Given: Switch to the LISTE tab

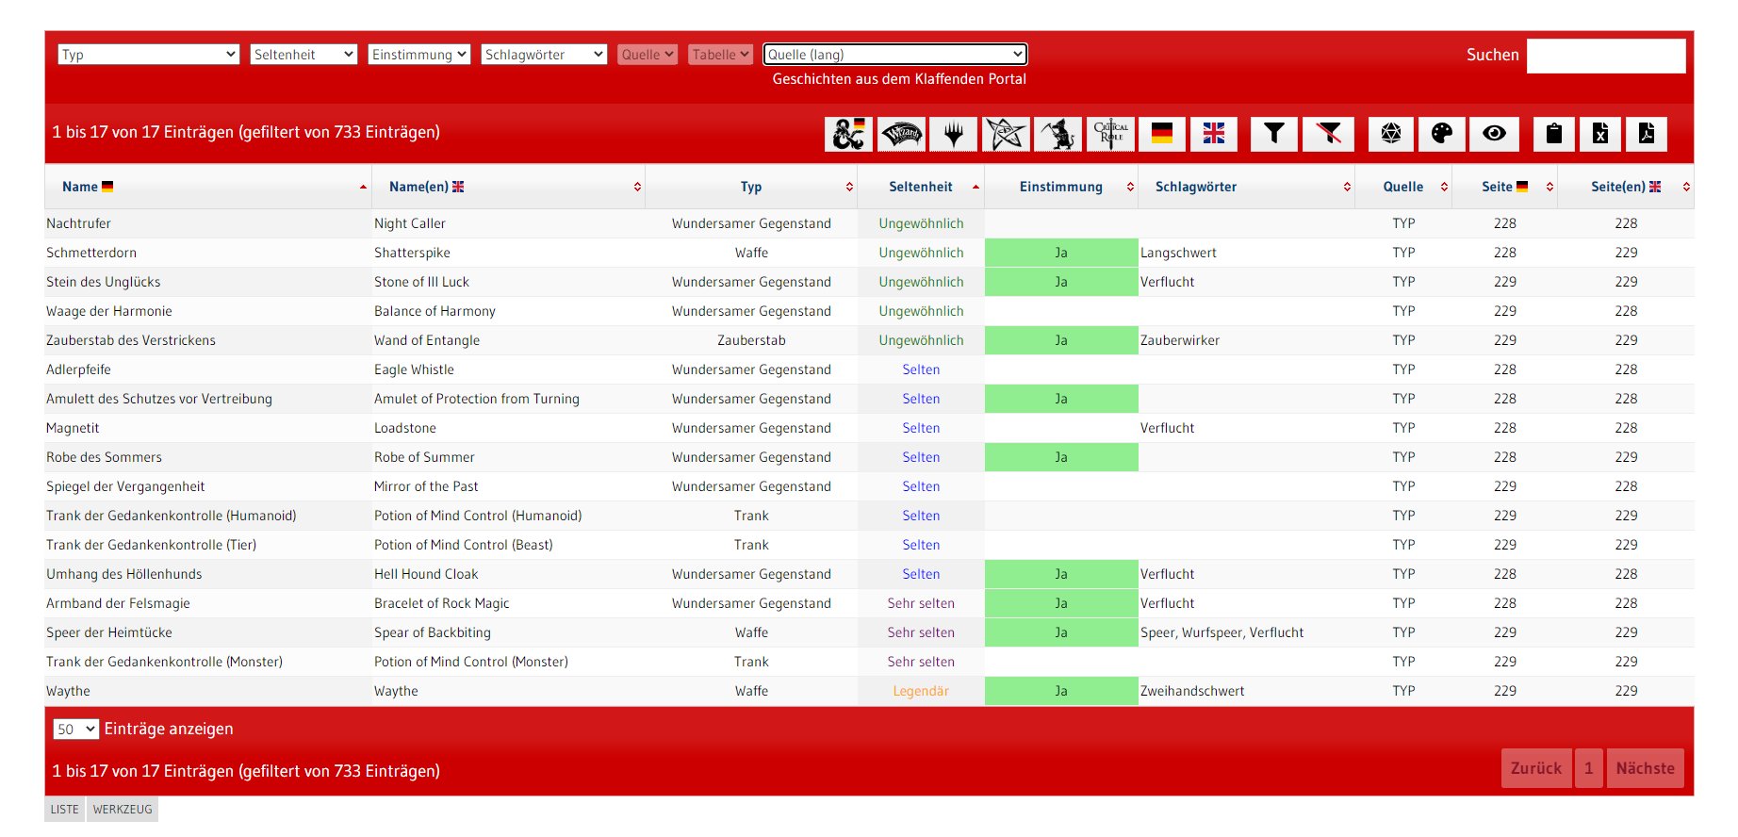Looking at the screenshot, I should tap(65, 810).
